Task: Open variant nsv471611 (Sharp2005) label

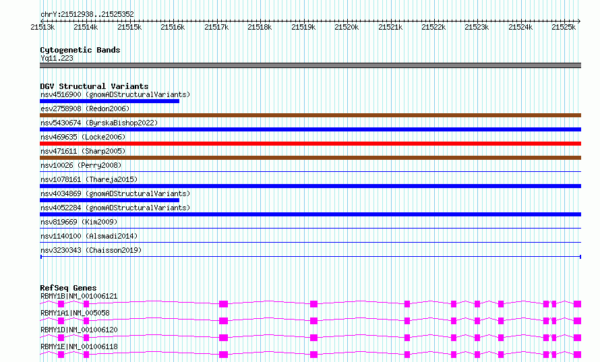Action: [x=83, y=151]
